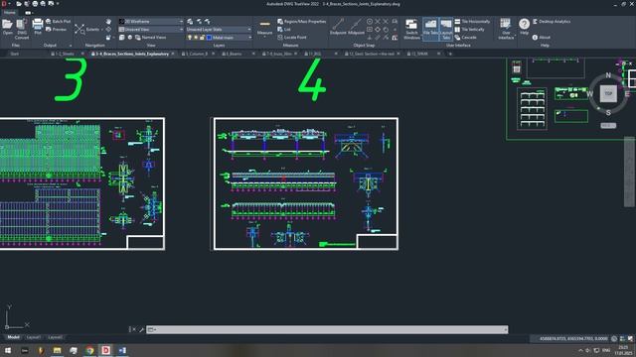Start Batch Plot
This screenshot has width=636, height=357.
(x=59, y=21)
